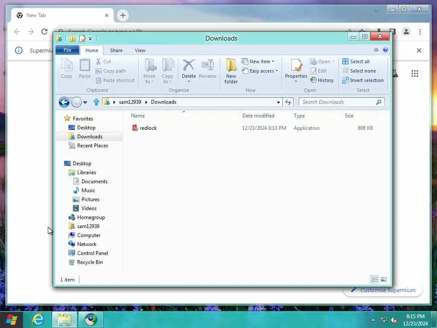The image size is (437, 328).
Task: Switch to the Home ribbon tab
Action: [x=92, y=50]
